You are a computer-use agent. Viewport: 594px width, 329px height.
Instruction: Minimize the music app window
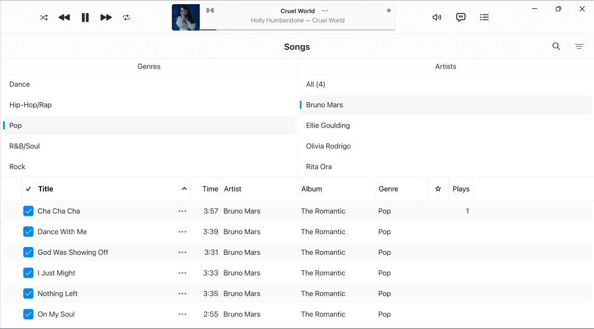coord(534,9)
